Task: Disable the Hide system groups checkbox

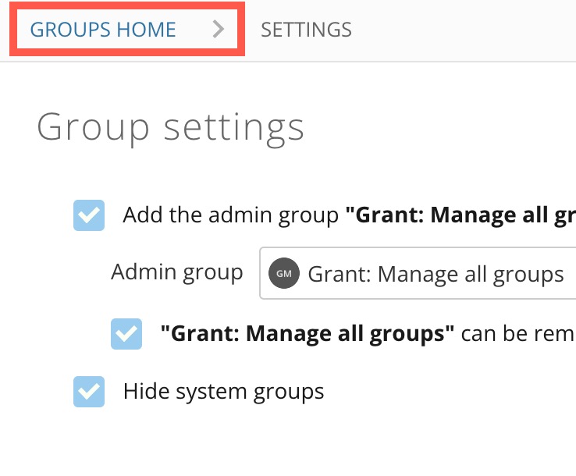Action: click(89, 391)
